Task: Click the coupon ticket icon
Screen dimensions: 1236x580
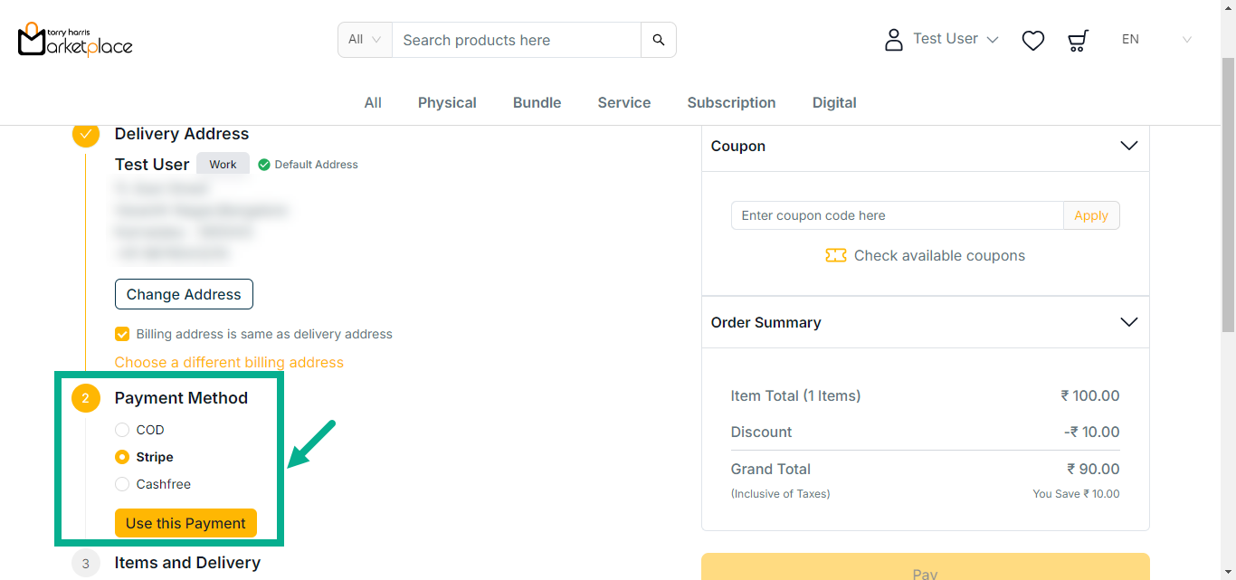Action: tap(835, 256)
